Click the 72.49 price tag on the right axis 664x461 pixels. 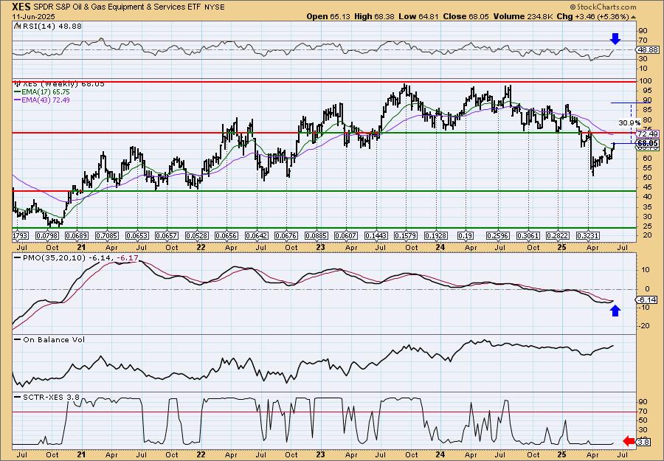coord(648,134)
